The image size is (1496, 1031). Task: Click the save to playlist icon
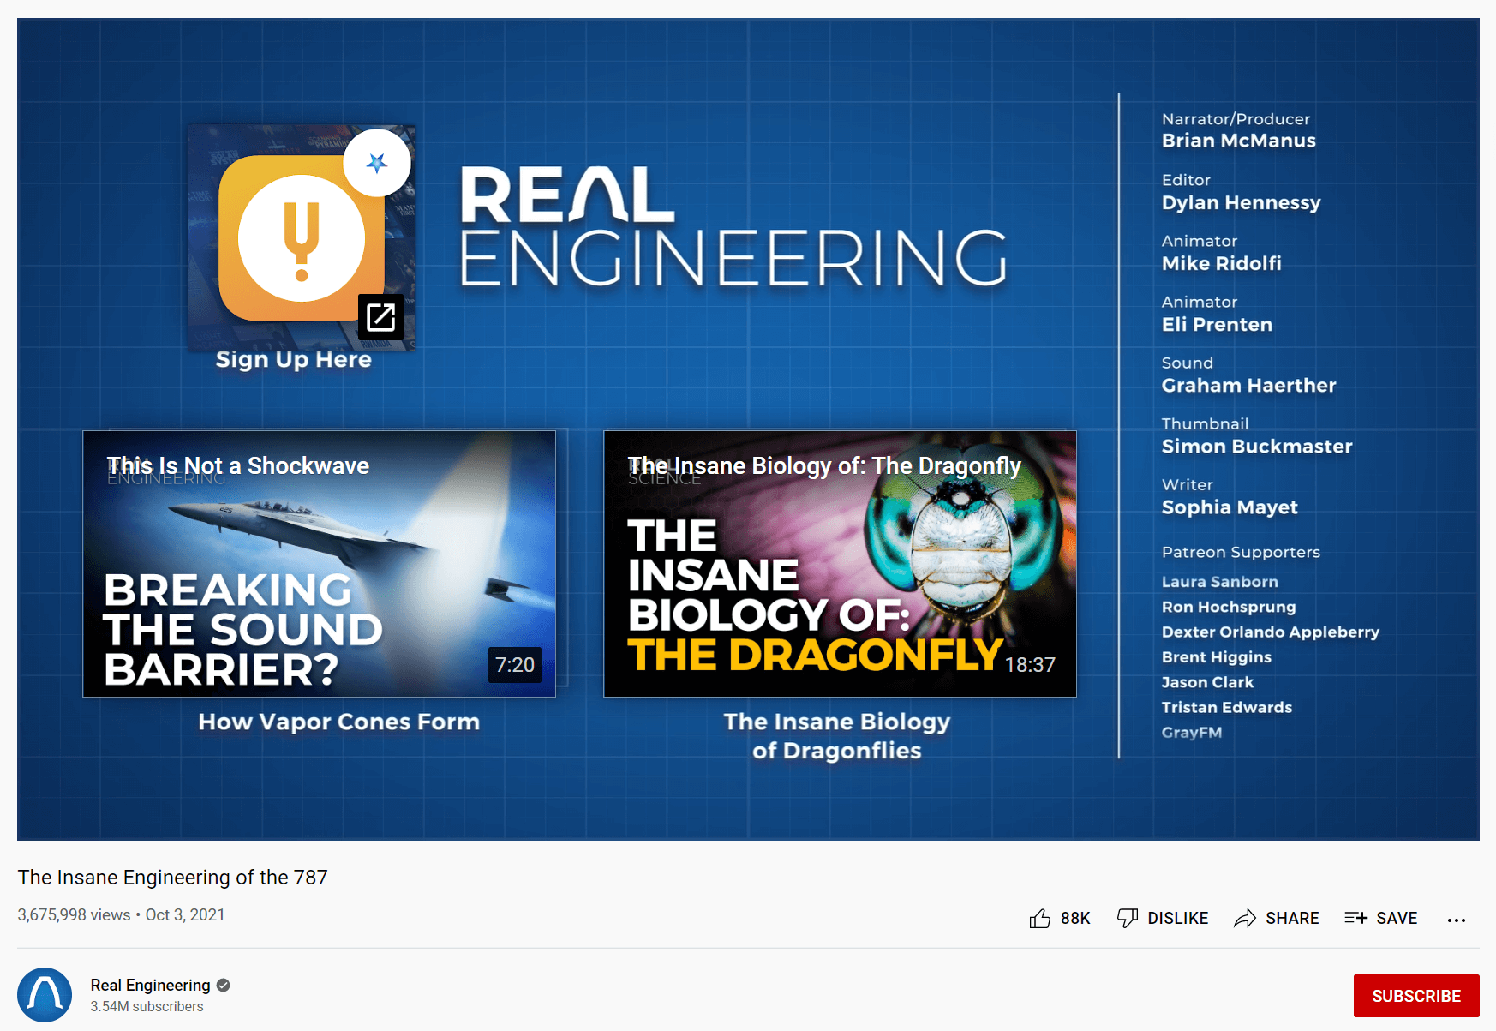[x=1355, y=918]
